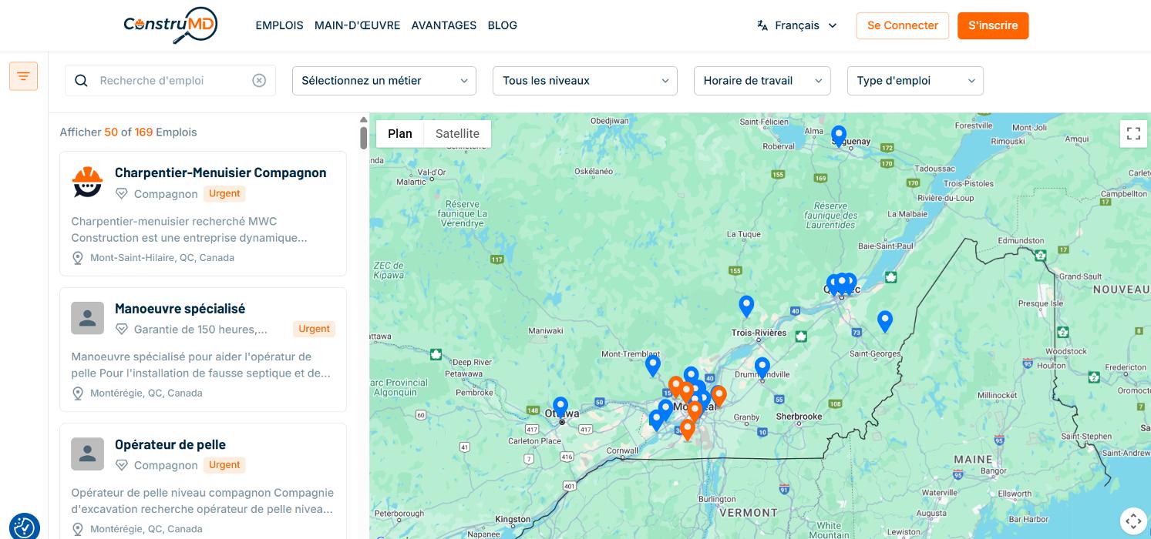This screenshot has width=1151, height=539.
Task: Switch map to Plan view
Action: point(400,134)
